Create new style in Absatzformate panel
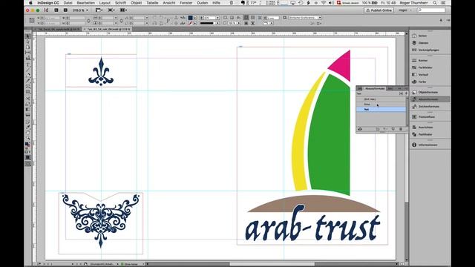The image size is (475, 267). [x=393, y=129]
